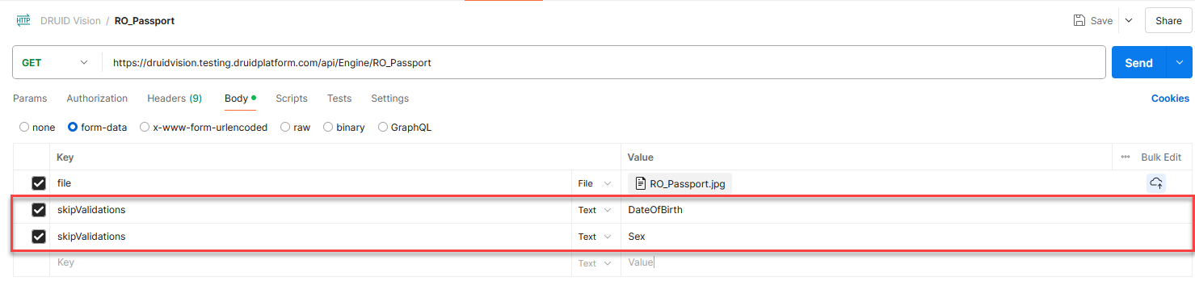
Task: Click the cloud upload icon in file row
Action: (1156, 183)
